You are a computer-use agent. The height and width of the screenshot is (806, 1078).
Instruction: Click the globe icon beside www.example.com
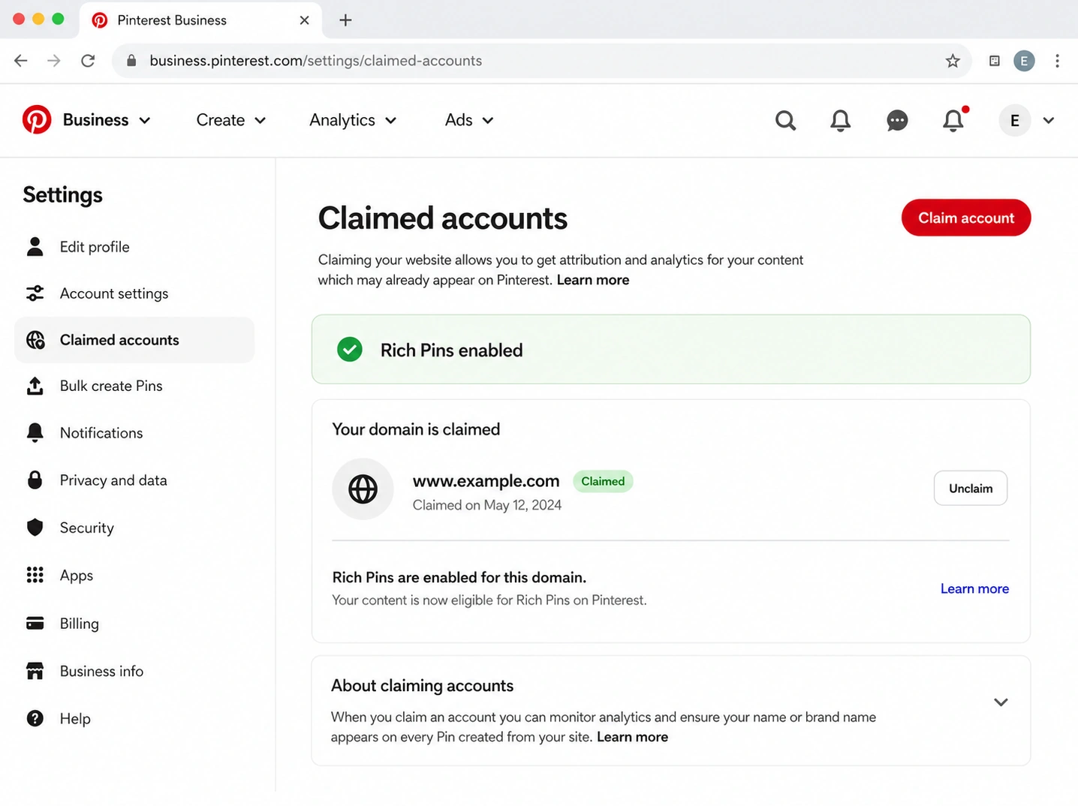pyautogui.click(x=363, y=489)
